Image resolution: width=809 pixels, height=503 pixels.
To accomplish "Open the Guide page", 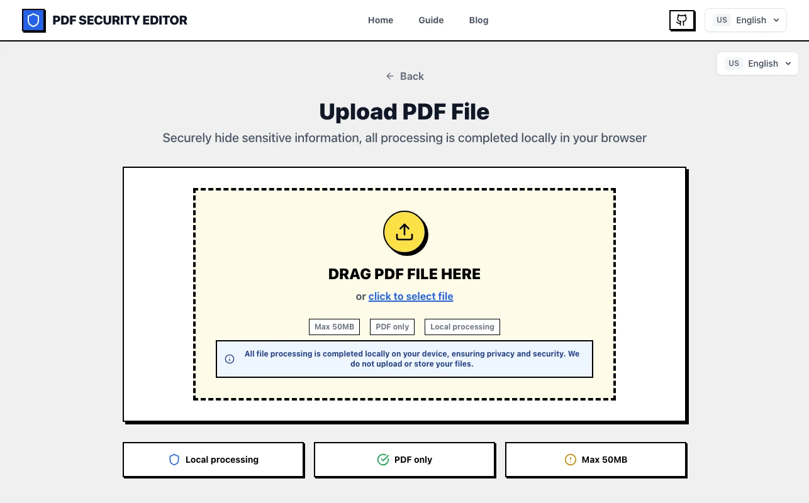I will 431,20.
